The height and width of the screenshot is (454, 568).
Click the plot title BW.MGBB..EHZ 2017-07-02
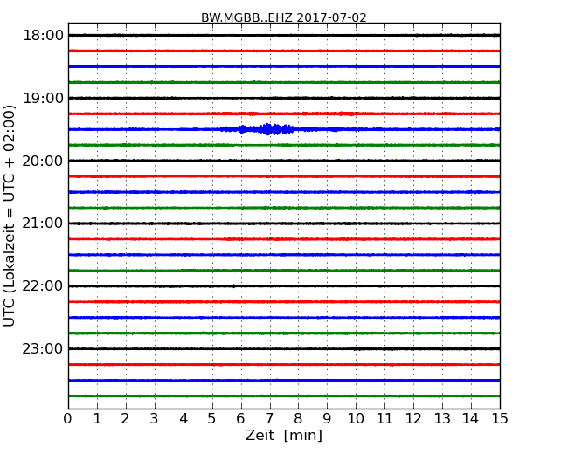[x=284, y=17]
